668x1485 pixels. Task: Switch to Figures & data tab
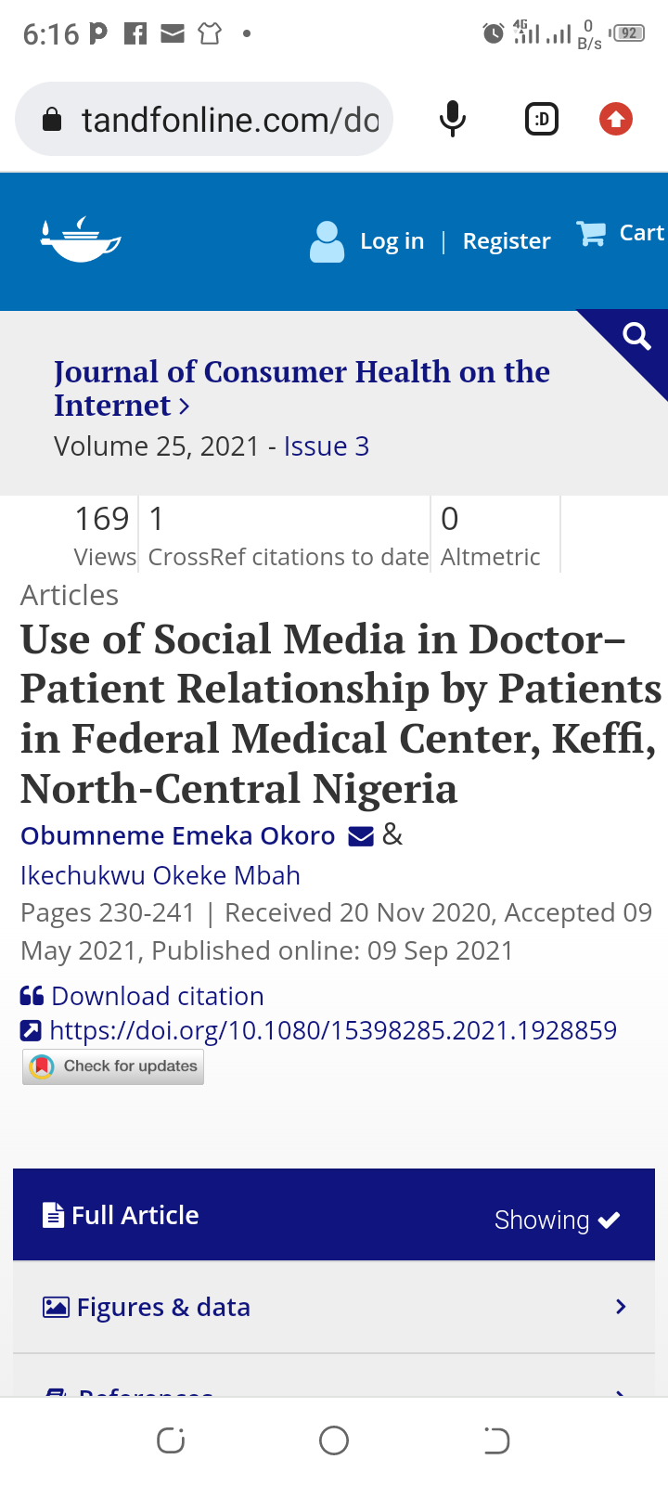(163, 1307)
